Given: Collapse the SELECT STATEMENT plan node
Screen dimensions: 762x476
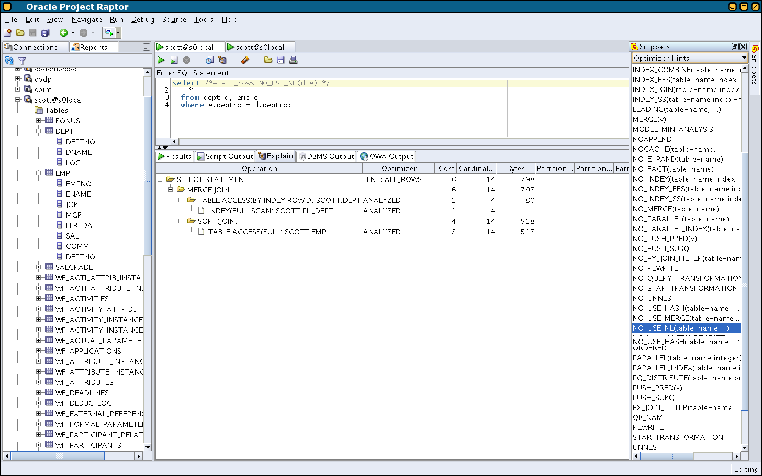Looking at the screenshot, I should [x=160, y=179].
